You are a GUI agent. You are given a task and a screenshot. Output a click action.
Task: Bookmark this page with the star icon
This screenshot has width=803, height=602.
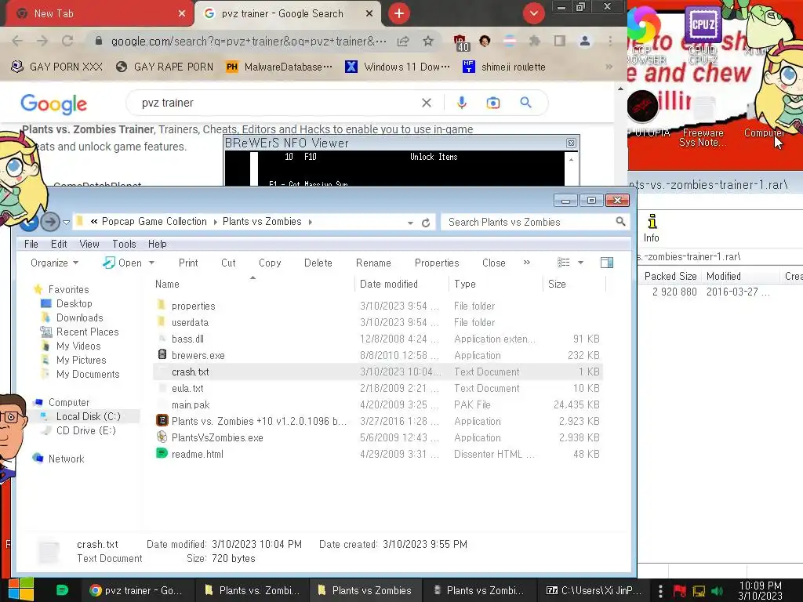click(428, 41)
